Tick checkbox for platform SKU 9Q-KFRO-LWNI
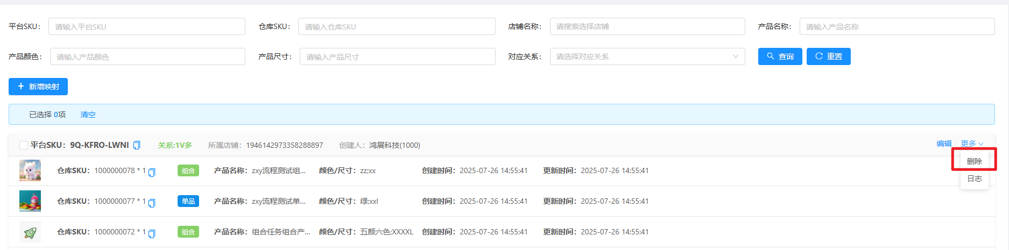The height and width of the screenshot is (250, 1009). click(24, 145)
